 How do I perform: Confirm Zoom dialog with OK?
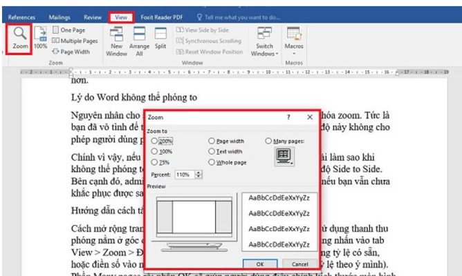260,264
